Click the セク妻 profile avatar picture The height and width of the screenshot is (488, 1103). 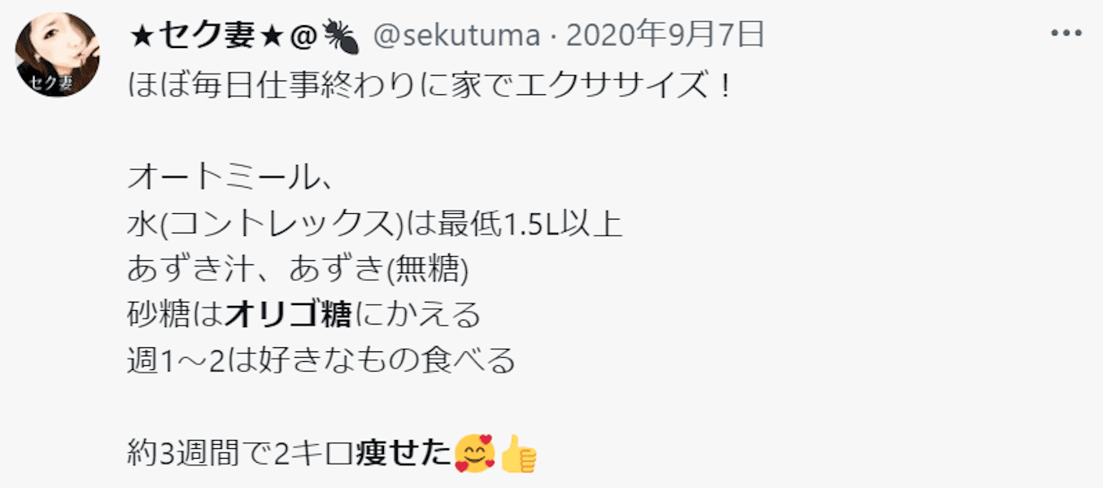pyautogui.click(x=57, y=54)
